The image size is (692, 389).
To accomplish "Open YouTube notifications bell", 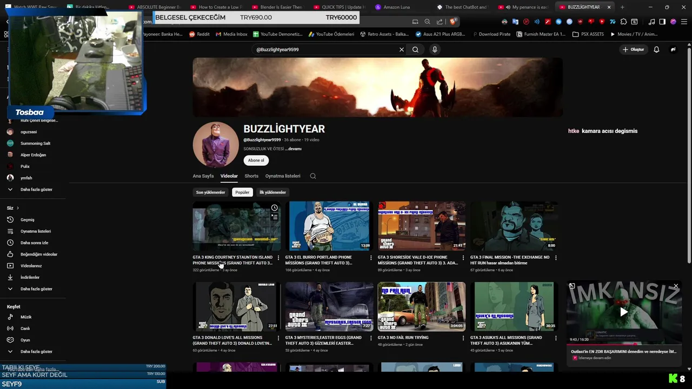I will coord(656,49).
